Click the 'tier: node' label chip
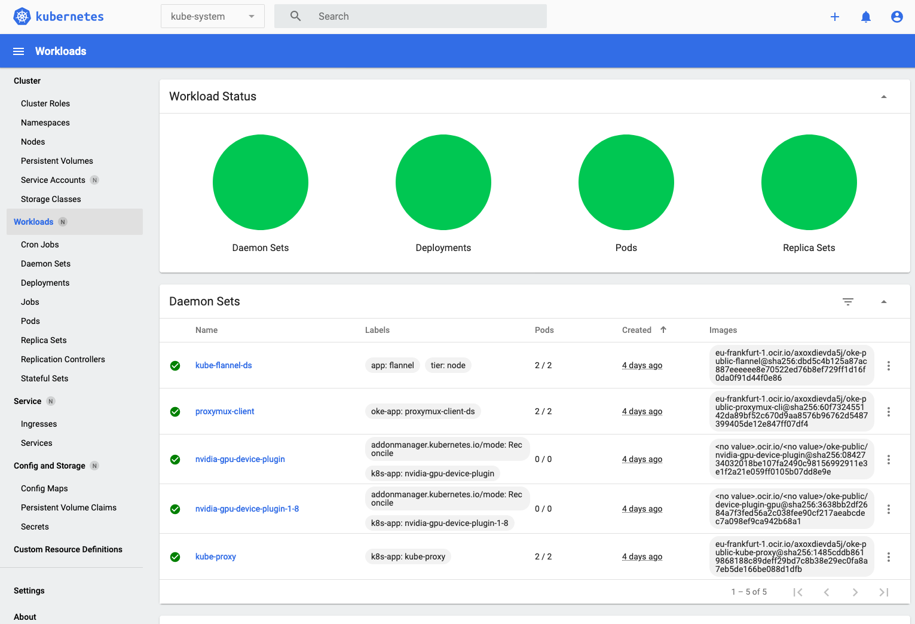 coord(448,365)
